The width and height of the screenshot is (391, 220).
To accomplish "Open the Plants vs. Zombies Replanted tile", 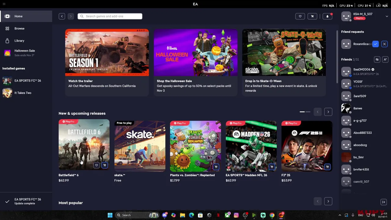I will [x=195, y=146].
